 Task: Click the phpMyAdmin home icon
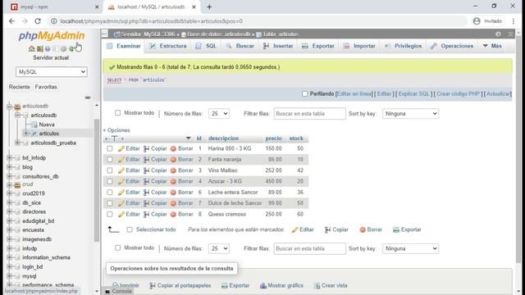point(31,49)
